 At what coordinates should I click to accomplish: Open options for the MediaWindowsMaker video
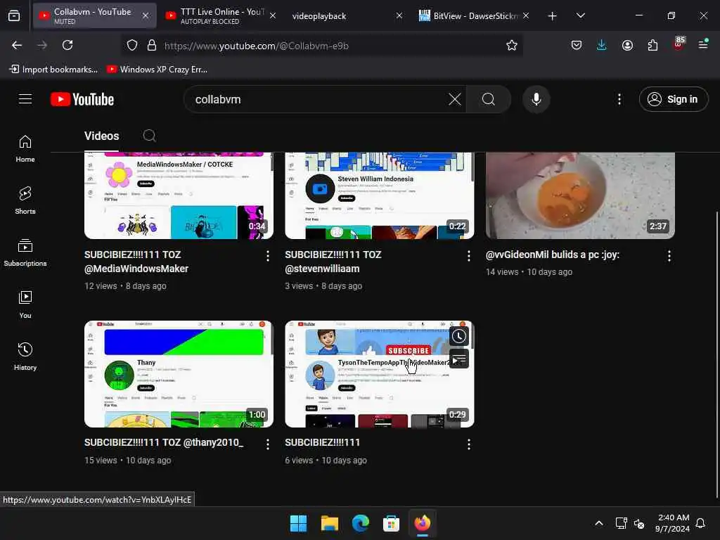268,256
